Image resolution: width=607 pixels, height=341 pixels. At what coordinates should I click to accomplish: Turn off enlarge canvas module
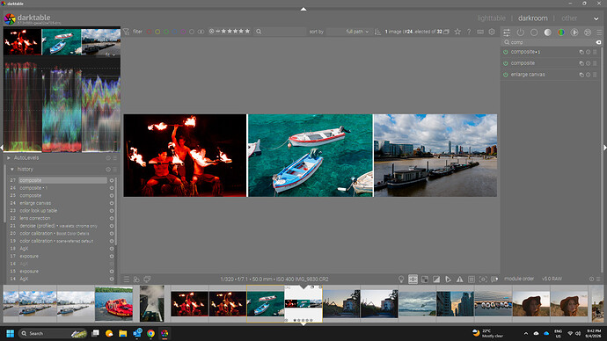point(506,75)
